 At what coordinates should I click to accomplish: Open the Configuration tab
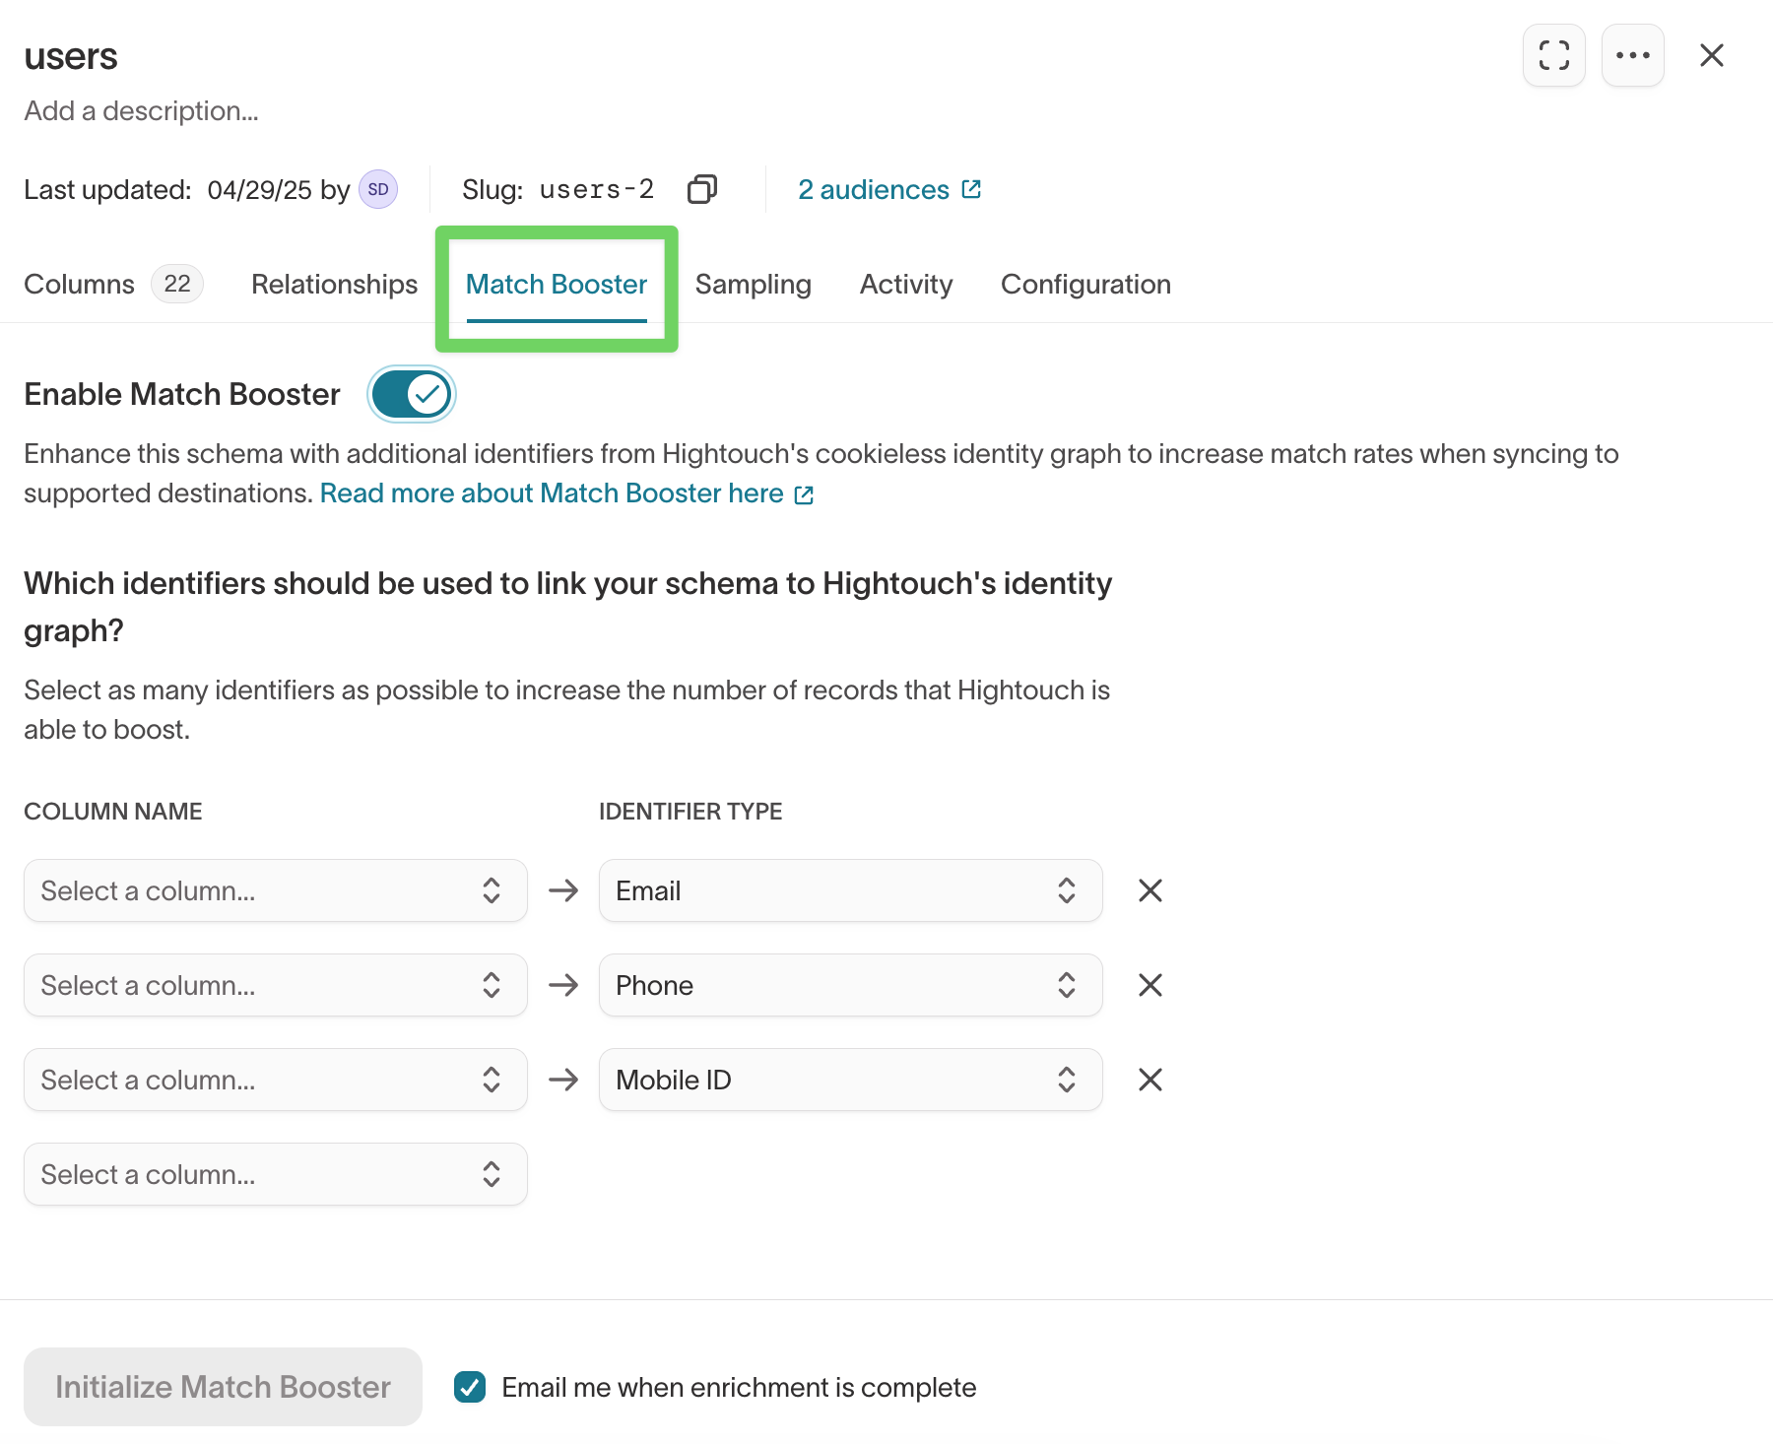point(1085,284)
